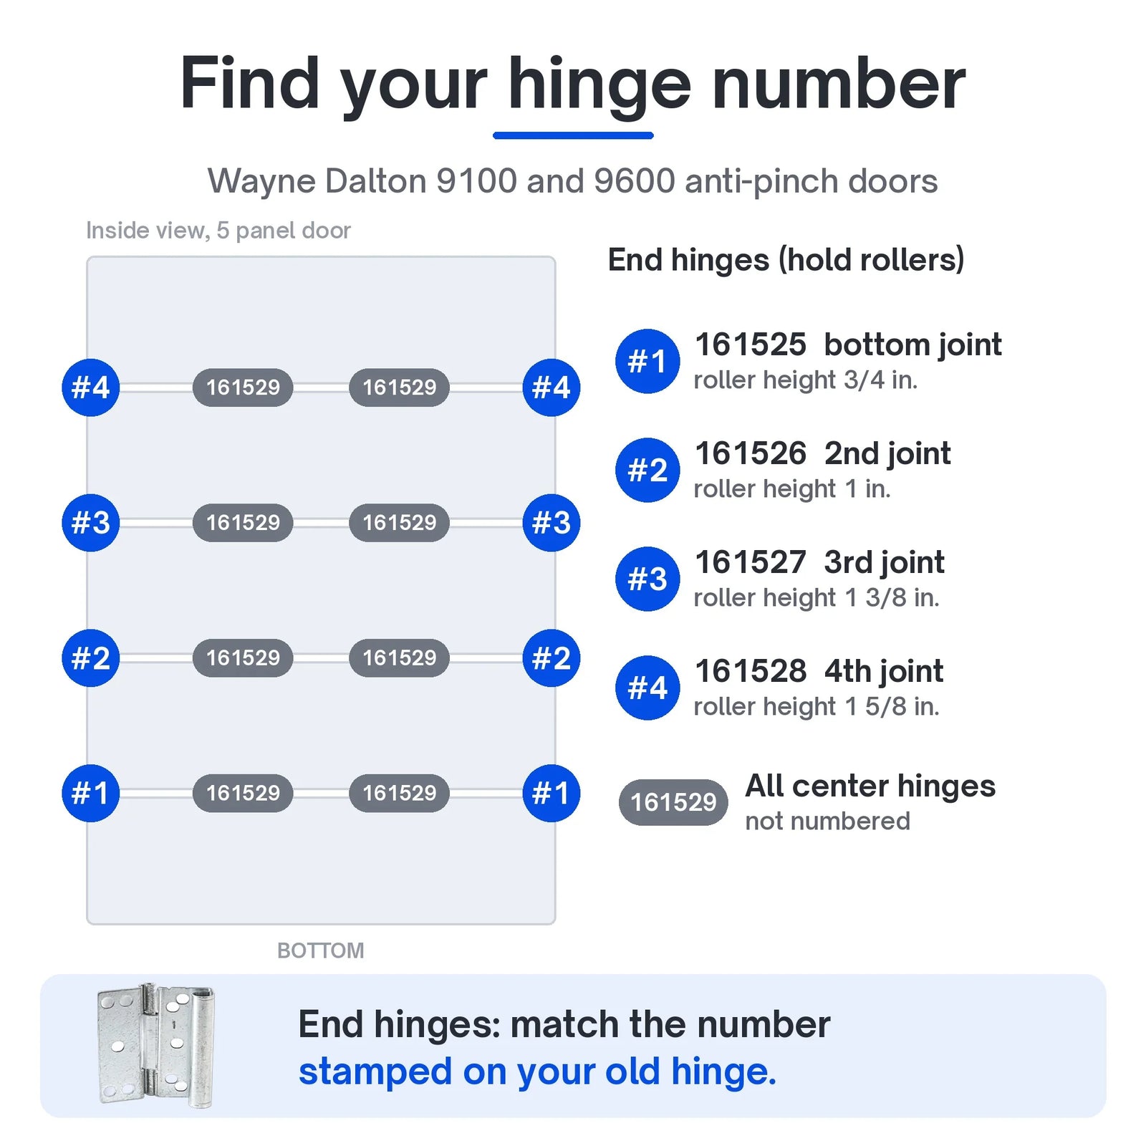Viewport: 1146px width, 1146px height.
Task: Click the left 161529 pill on the #2 joint
Action: pos(243,658)
